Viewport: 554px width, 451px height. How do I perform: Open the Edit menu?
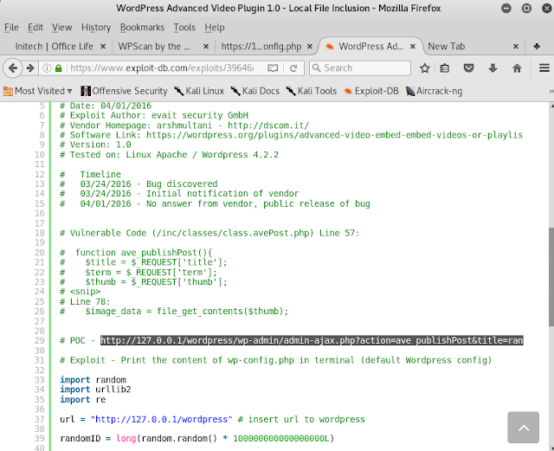click(35, 27)
